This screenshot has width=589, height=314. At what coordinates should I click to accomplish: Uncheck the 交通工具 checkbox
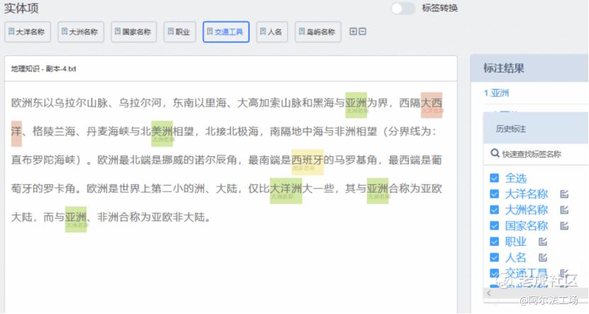pos(495,273)
